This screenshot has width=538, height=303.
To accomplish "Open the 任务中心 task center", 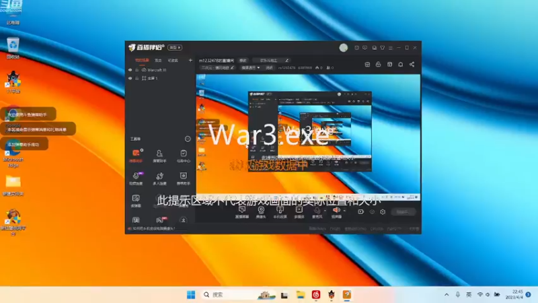I will click(183, 156).
